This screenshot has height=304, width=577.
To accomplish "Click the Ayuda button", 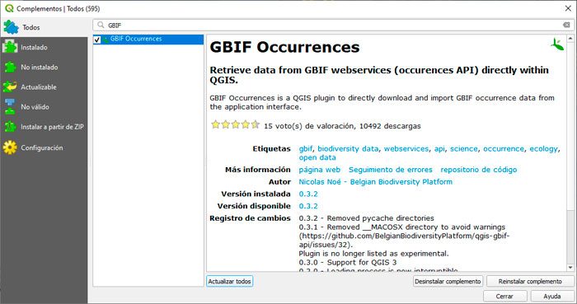I will point(552,297).
